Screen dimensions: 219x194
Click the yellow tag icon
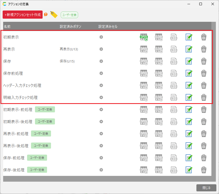(54, 15)
